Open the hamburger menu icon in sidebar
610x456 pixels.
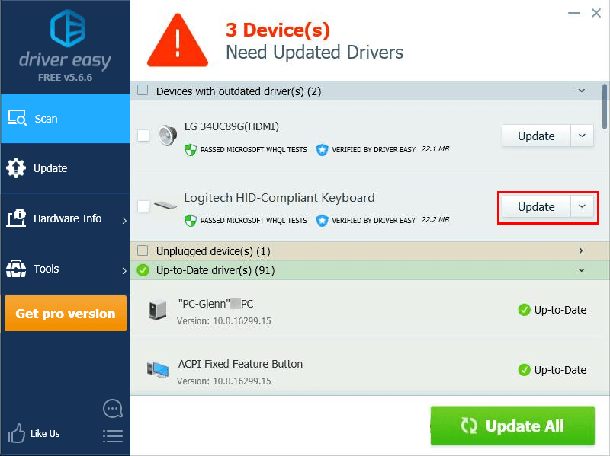pyautogui.click(x=113, y=435)
